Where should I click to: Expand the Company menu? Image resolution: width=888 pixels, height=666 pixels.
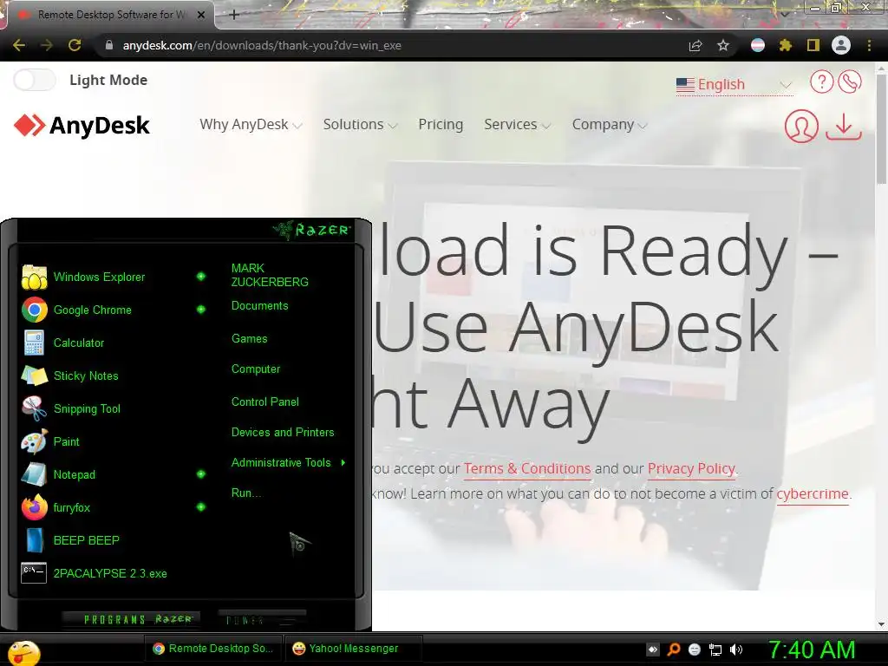coord(610,125)
